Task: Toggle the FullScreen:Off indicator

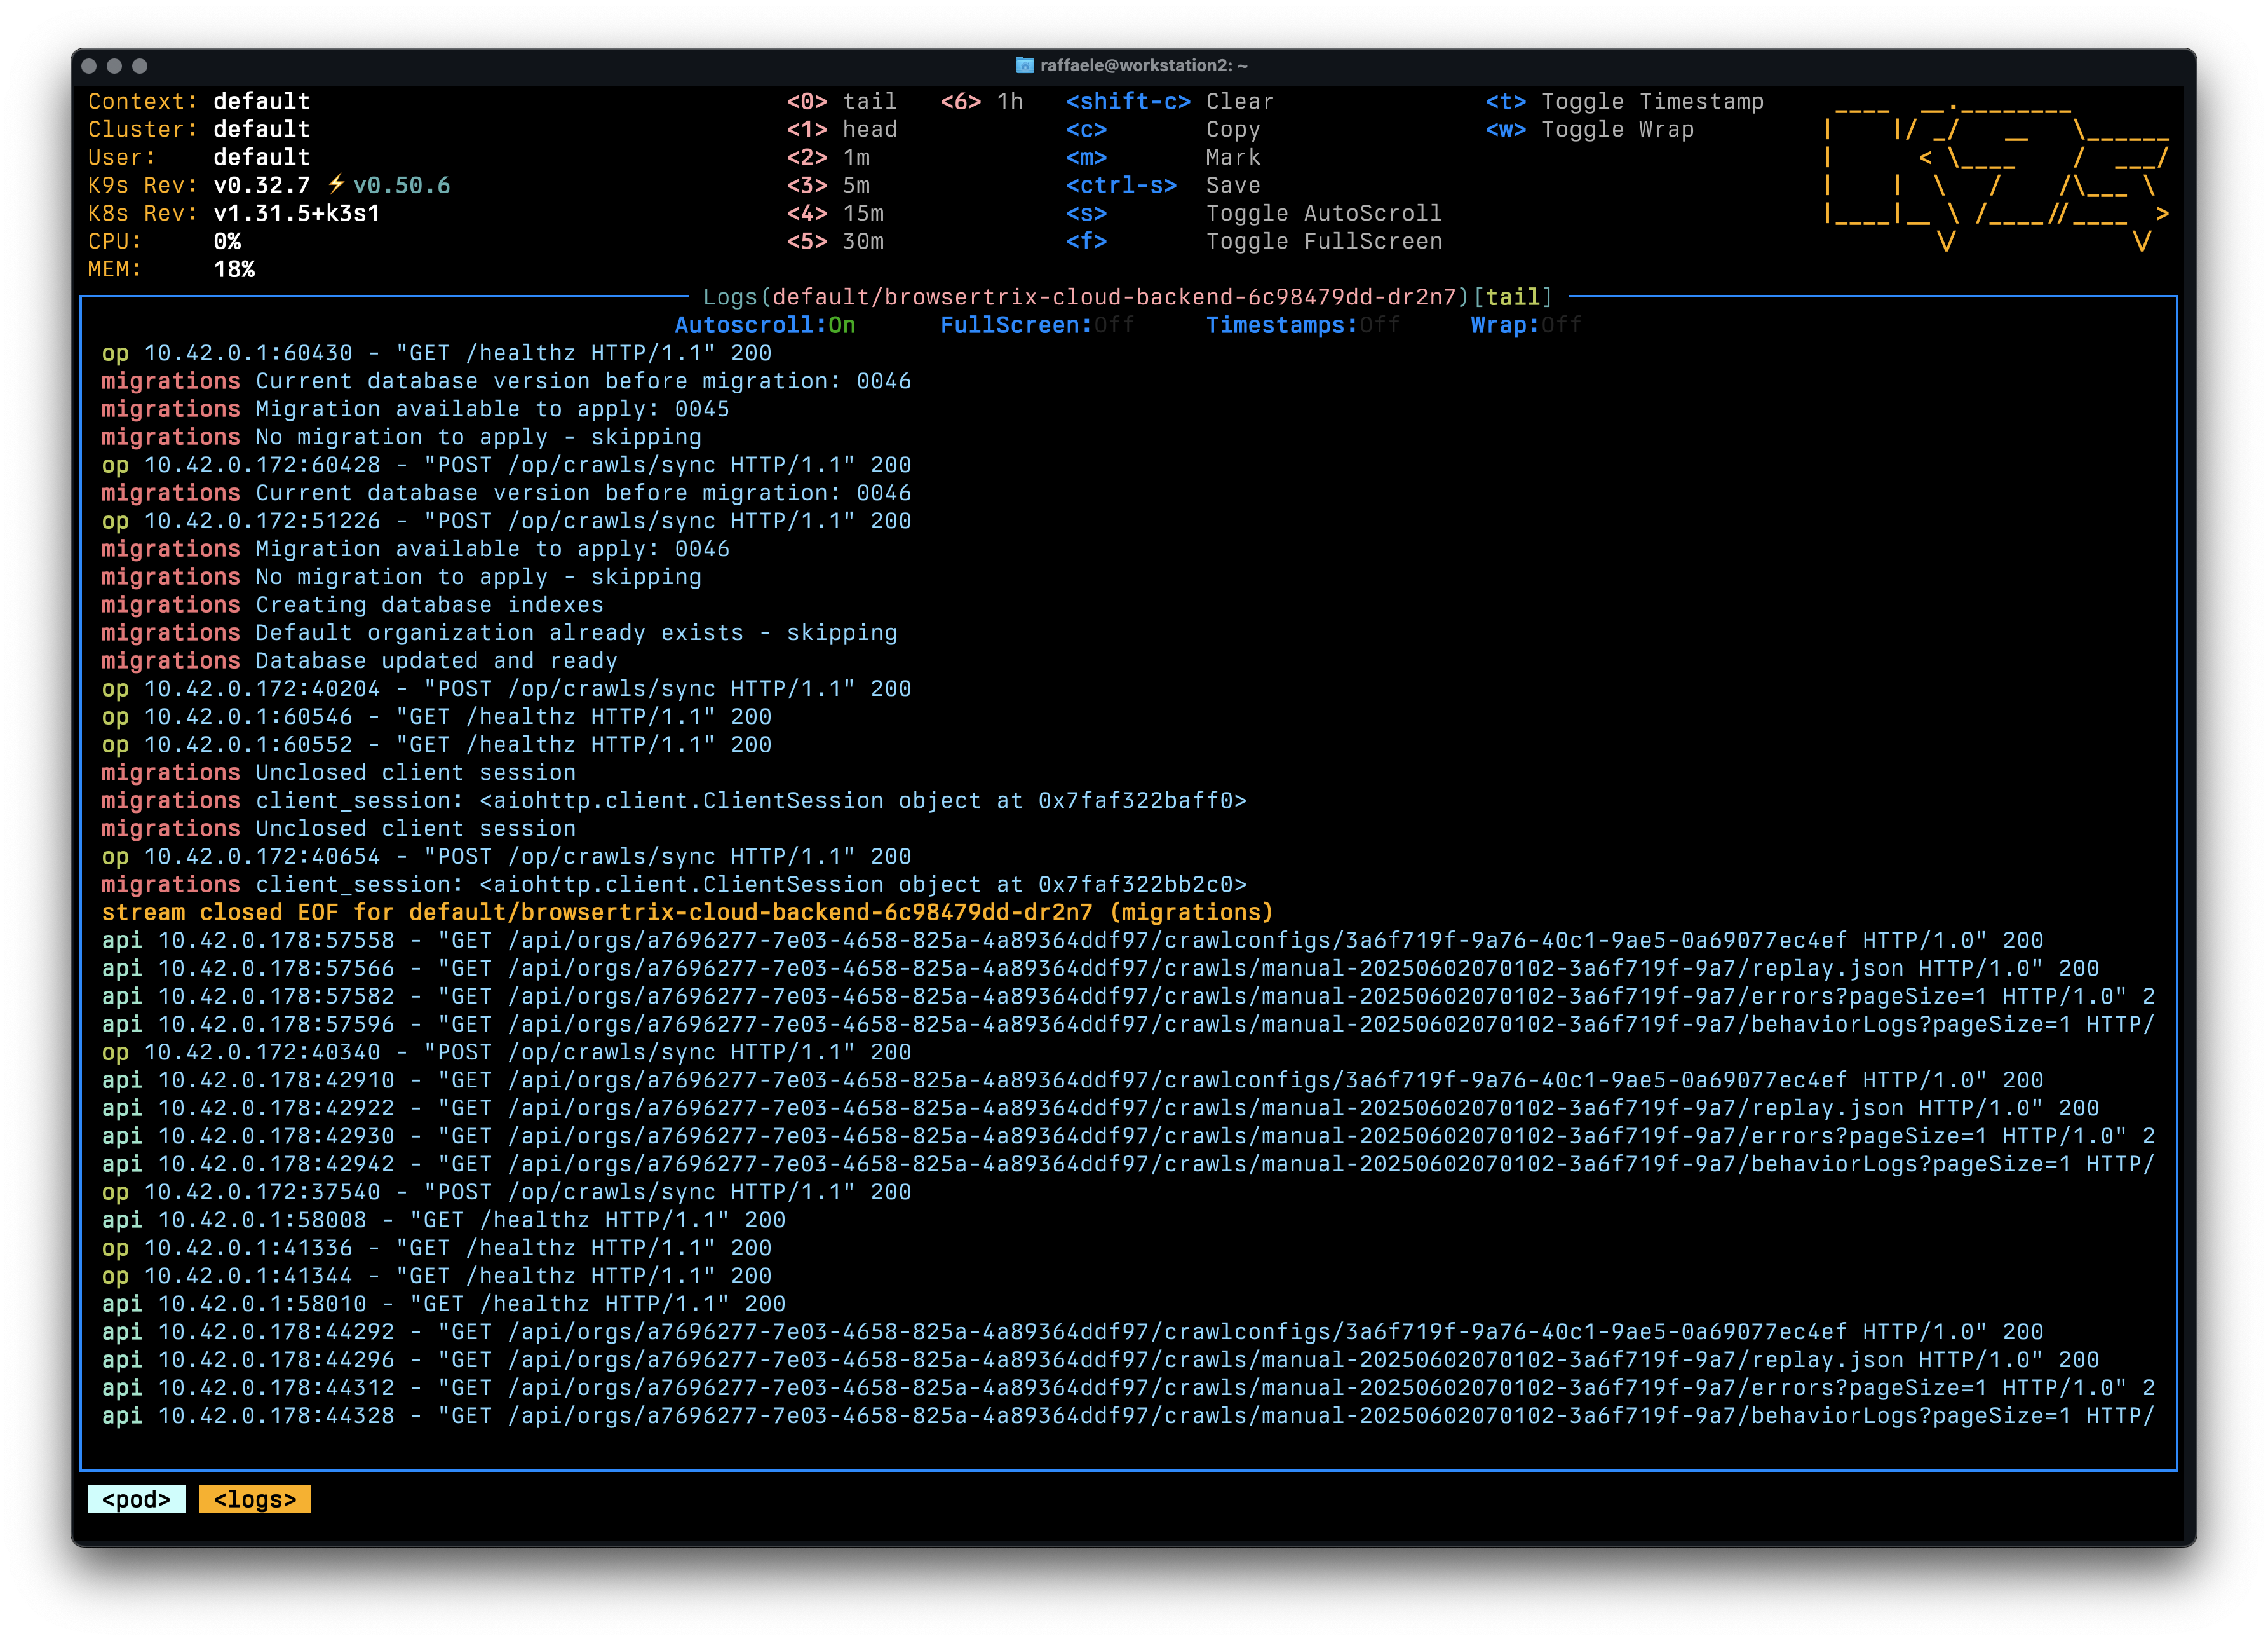Action: tap(1037, 325)
